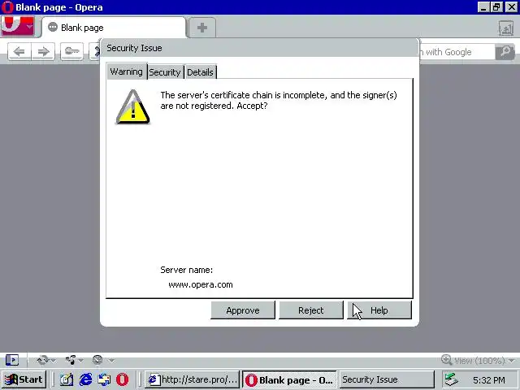Switch to Security Issue taskbar button

tap(387, 379)
